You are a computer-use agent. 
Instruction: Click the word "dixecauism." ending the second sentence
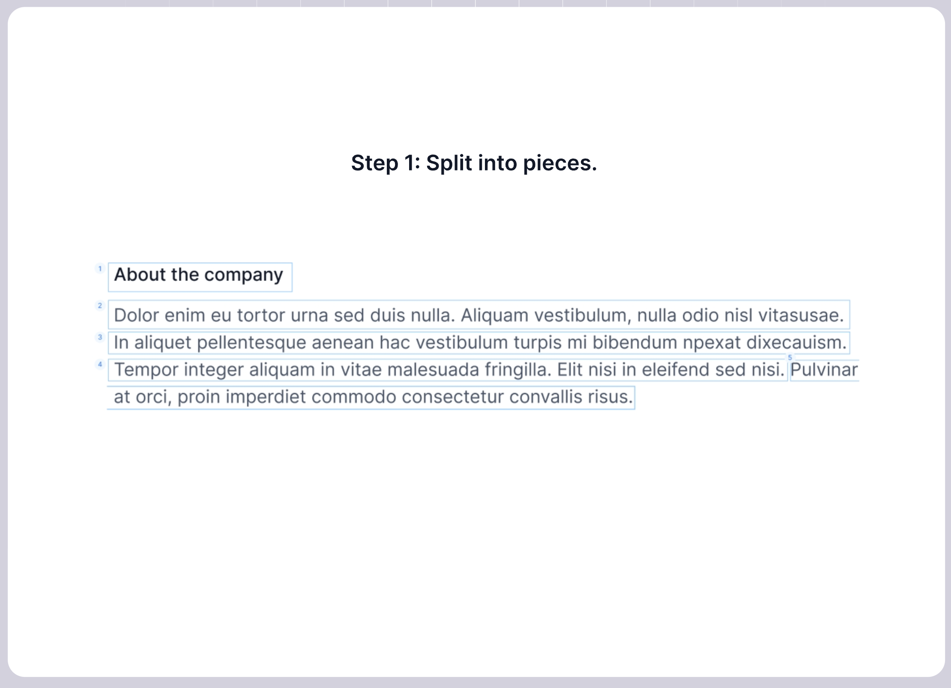pos(797,343)
